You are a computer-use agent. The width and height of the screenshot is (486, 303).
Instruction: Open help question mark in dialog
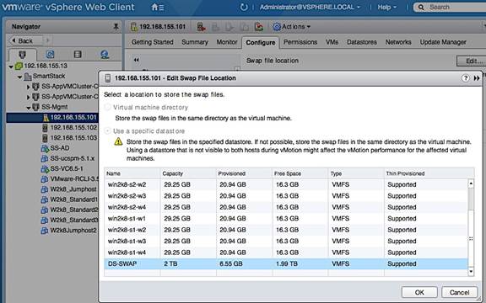(x=465, y=78)
